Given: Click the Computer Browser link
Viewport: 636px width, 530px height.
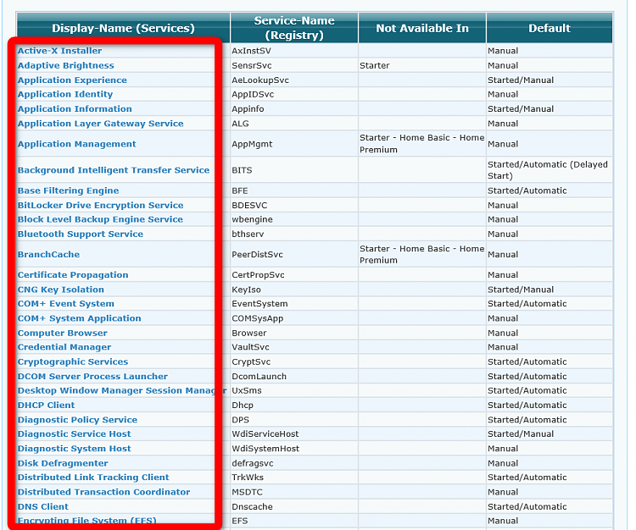Looking at the screenshot, I should [63, 333].
